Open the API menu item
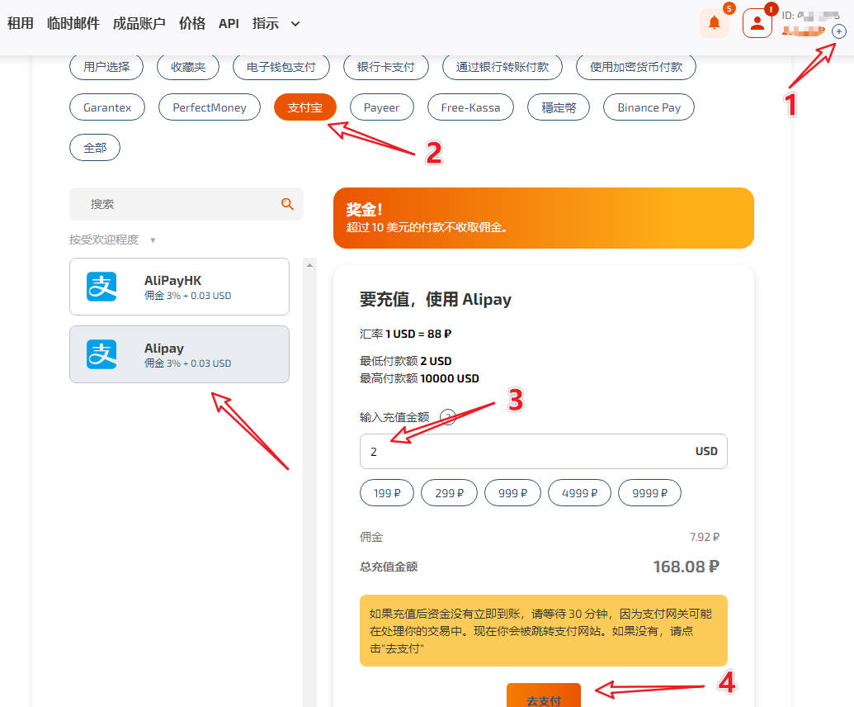Image resolution: width=854 pixels, height=707 pixels. coord(229,23)
